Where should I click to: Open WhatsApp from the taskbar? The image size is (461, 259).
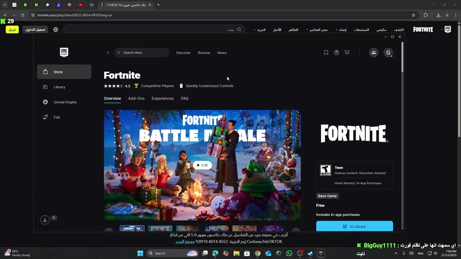(289, 253)
